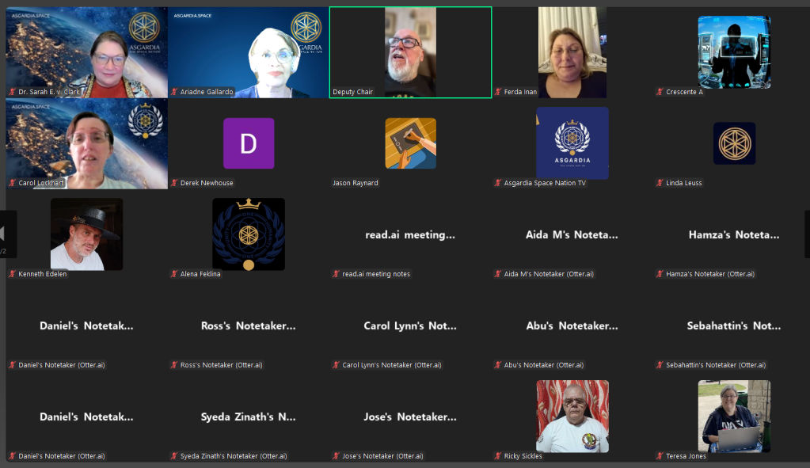810x468 pixels.
Task: Select Teresa Jones's participant picture
Action: [734, 416]
